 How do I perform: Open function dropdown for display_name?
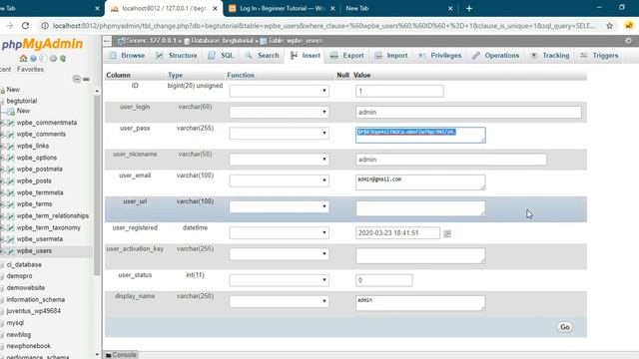click(x=279, y=301)
